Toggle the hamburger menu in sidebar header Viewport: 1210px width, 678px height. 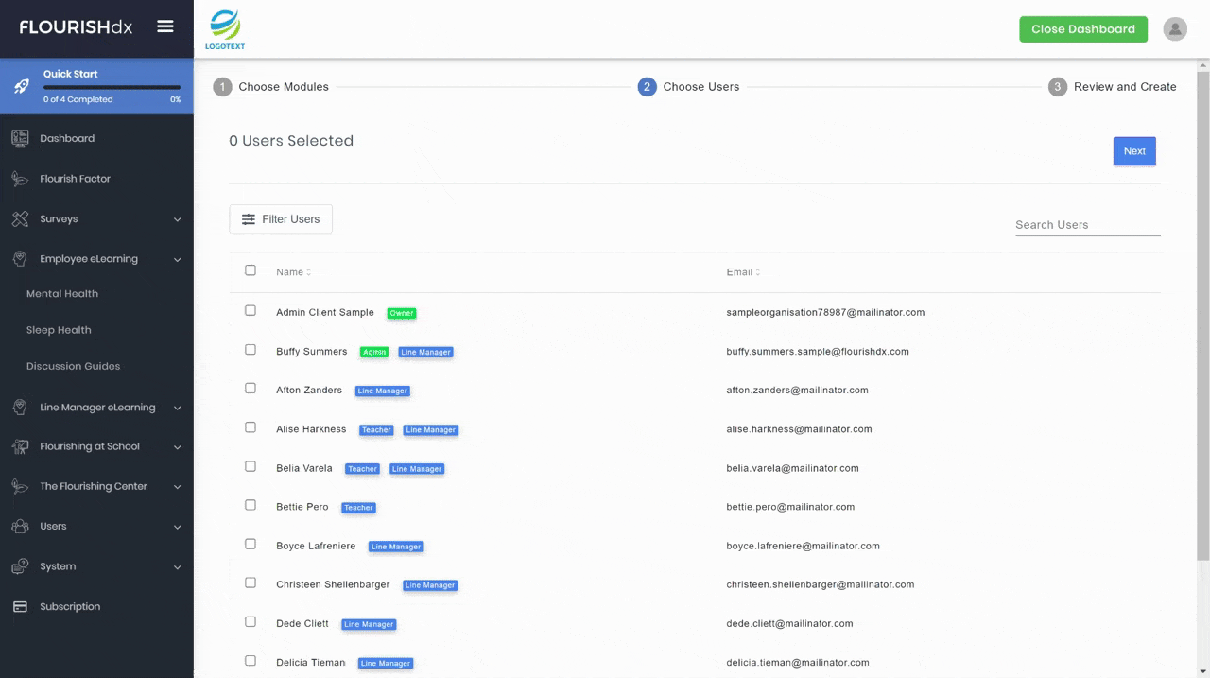coord(165,26)
